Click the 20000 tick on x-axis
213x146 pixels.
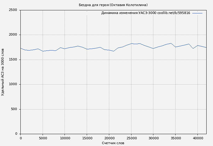click(x=109, y=138)
